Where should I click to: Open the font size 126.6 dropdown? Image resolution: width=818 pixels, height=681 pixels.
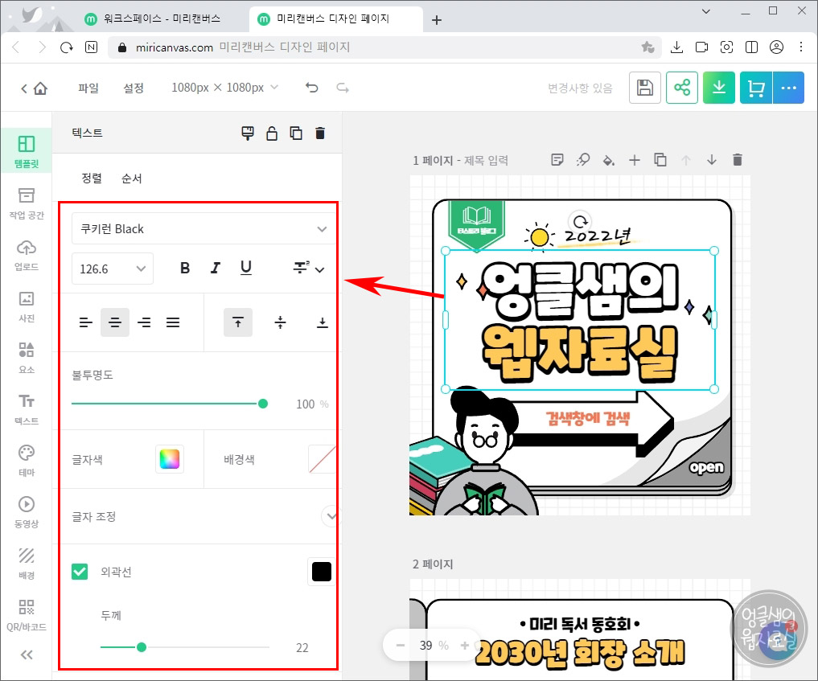[112, 269]
